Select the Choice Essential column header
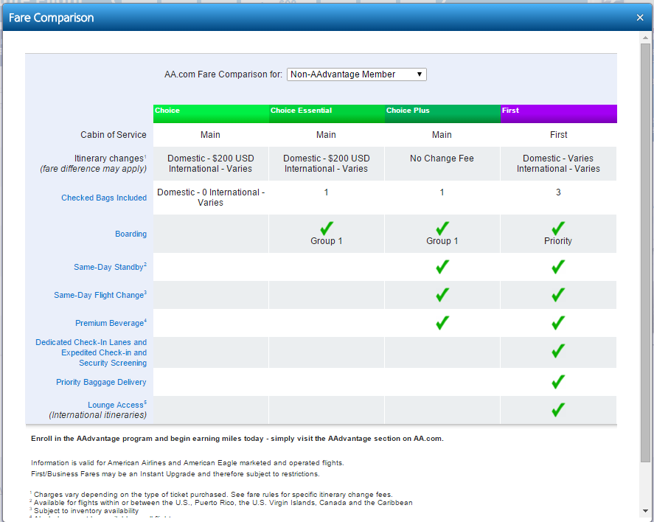This screenshot has height=522, width=654. pos(327,114)
